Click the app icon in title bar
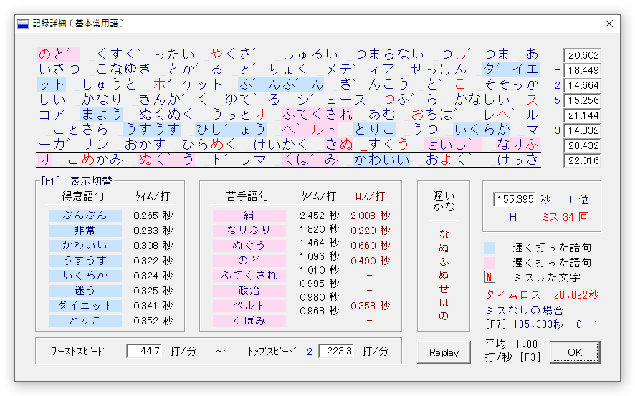Screen dimensions: 635x396 tap(23, 24)
